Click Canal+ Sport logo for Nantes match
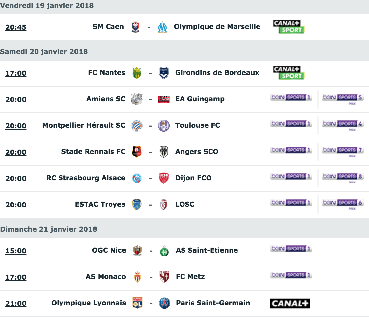The image size is (369, 317). click(289, 73)
